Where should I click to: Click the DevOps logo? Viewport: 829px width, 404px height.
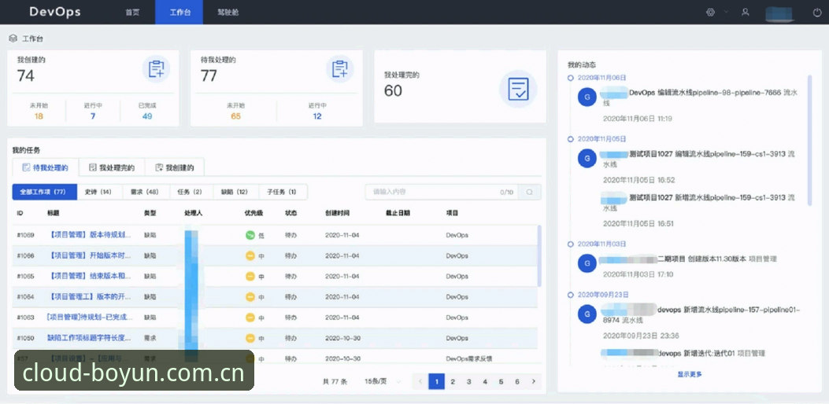coord(55,12)
